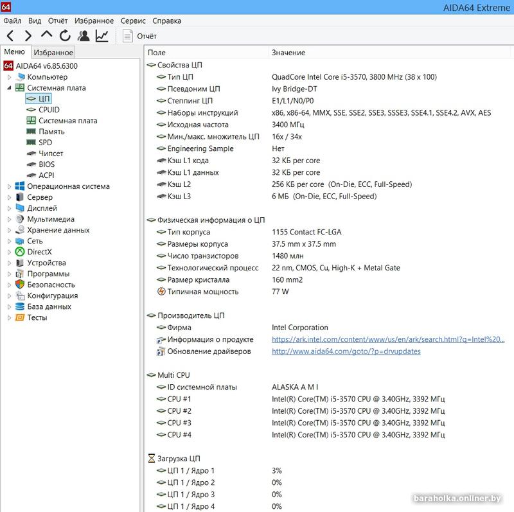
Task: Expand the Дисплей tree node
Action: (9, 208)
